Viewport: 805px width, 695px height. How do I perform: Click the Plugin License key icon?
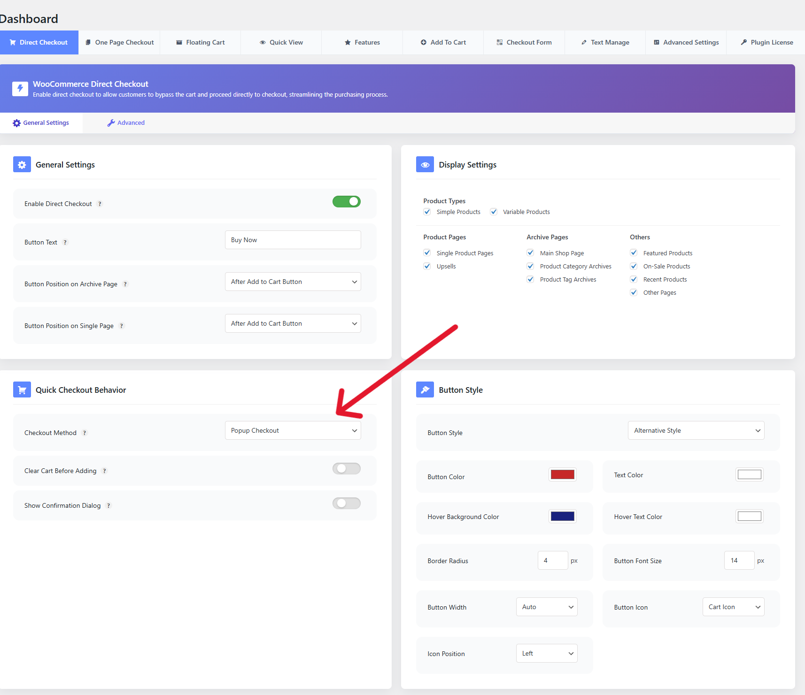click(744, 42)
